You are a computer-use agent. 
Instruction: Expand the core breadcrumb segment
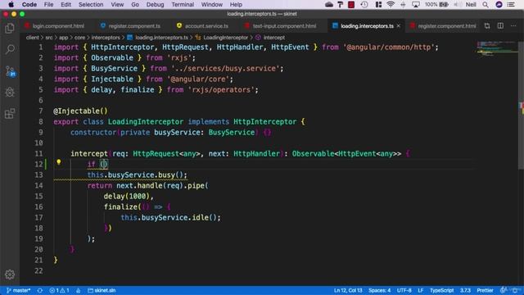point(79,38)
